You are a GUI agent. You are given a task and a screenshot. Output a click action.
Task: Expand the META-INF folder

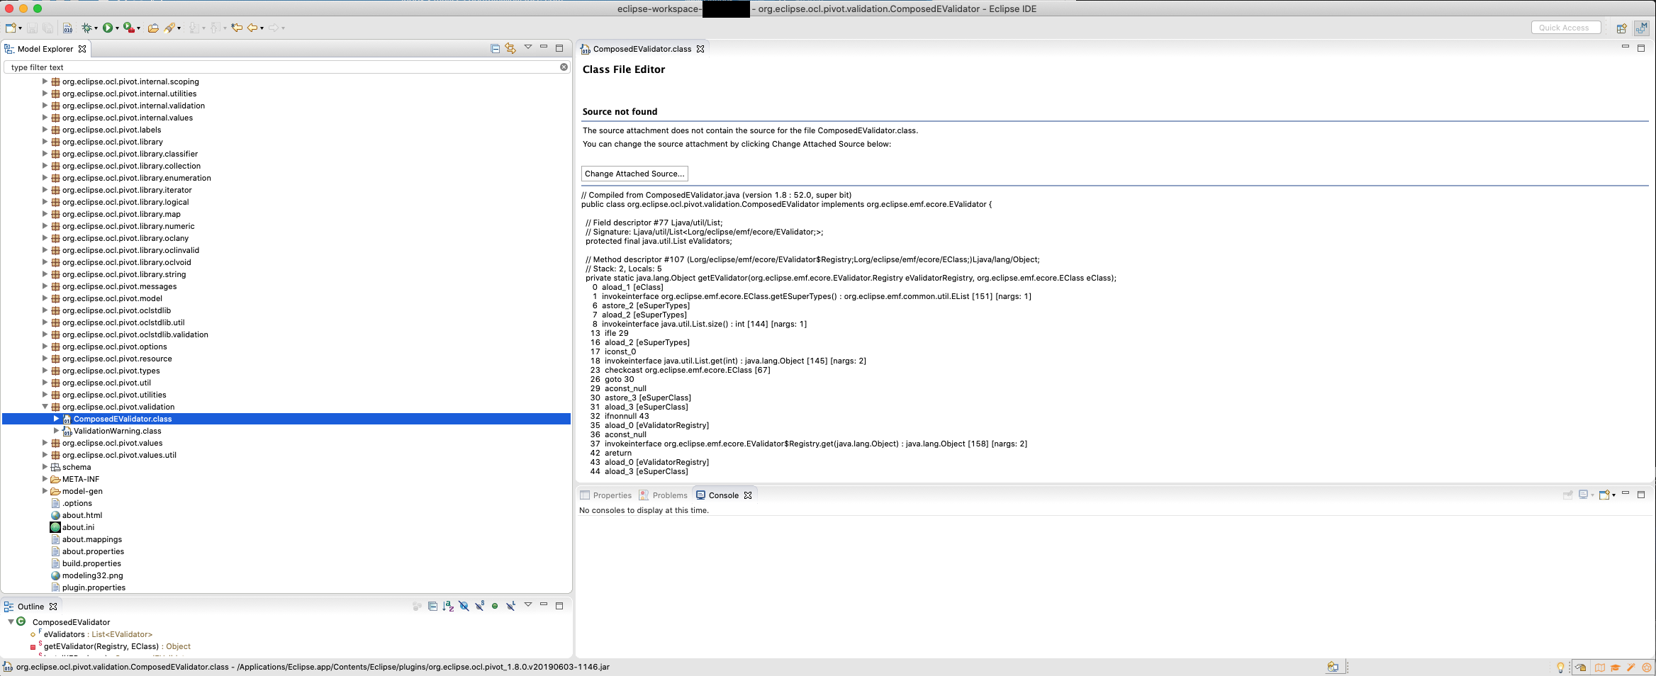45,479
